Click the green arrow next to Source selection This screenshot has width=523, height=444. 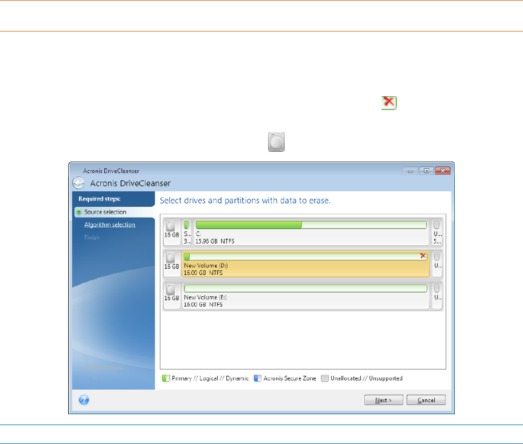(x=78, y=212)
